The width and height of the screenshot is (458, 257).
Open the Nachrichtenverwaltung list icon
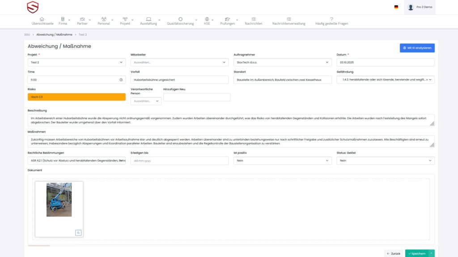[288, 19]
